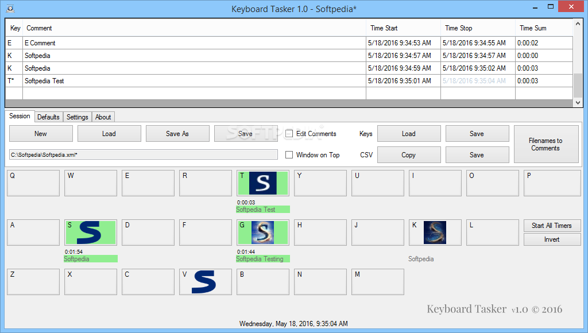588x333 pixels.
Task: Select the empty F key tile
Action: pos(206,233)
